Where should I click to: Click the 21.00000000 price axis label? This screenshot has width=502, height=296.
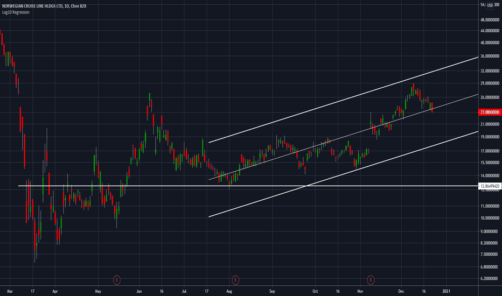pos(490,124)
